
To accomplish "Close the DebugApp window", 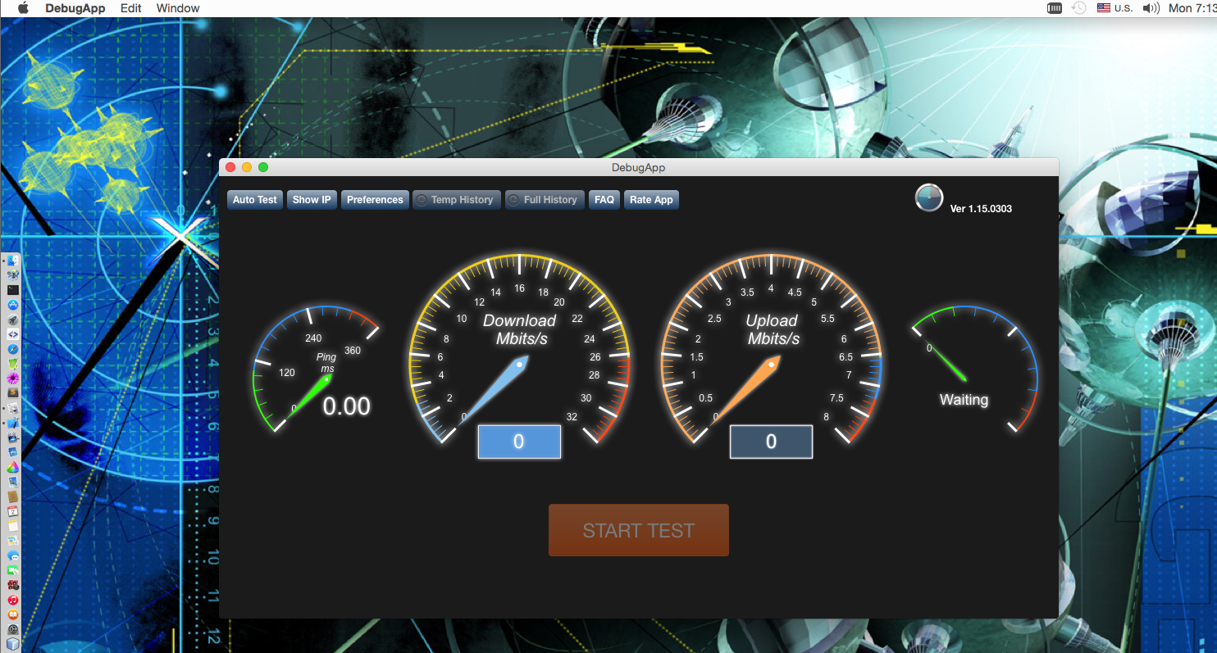I will (x=230, y=167).
